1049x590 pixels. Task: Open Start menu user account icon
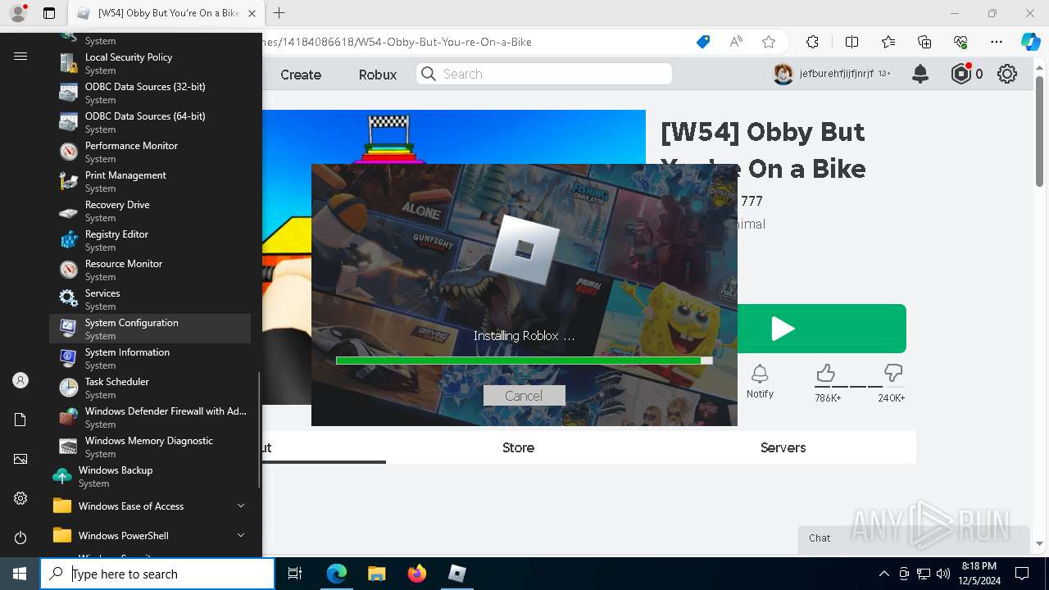[x=20, y=380]
